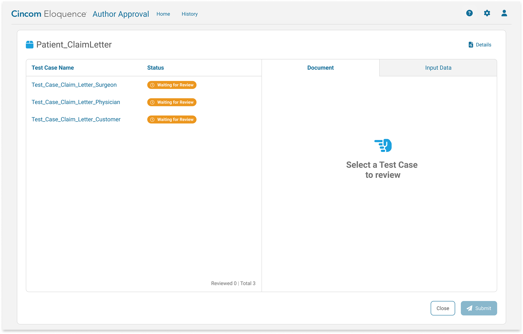
Task: Select the Document tab
Action: 320,68
